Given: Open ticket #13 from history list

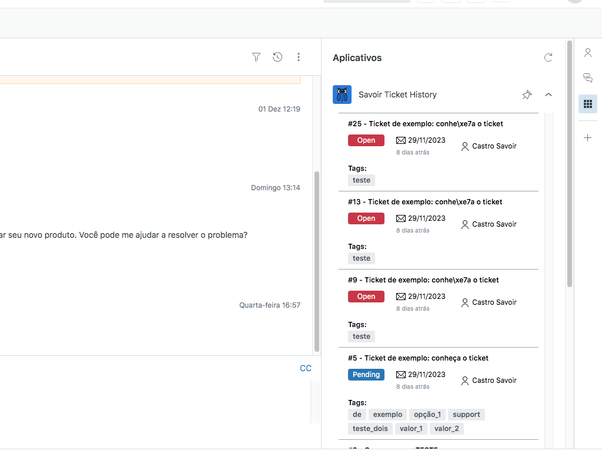Looking at the screenshot, I should tap(425, 202).
